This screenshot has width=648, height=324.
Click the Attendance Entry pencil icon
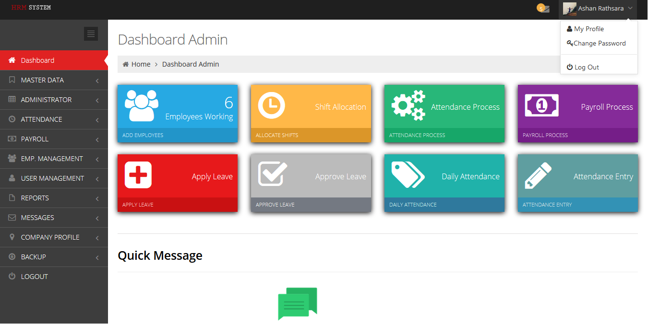pyautogui.click(x=538, y=175)
